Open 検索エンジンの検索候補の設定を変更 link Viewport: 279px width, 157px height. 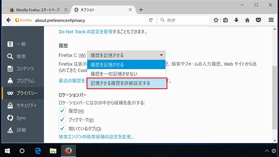pos(97,137)
